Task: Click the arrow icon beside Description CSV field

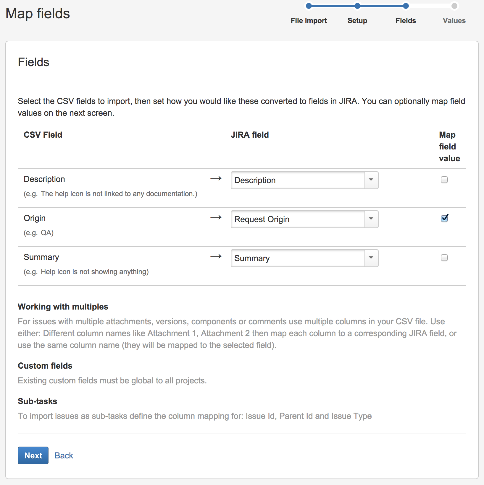Action: point(216,178)
